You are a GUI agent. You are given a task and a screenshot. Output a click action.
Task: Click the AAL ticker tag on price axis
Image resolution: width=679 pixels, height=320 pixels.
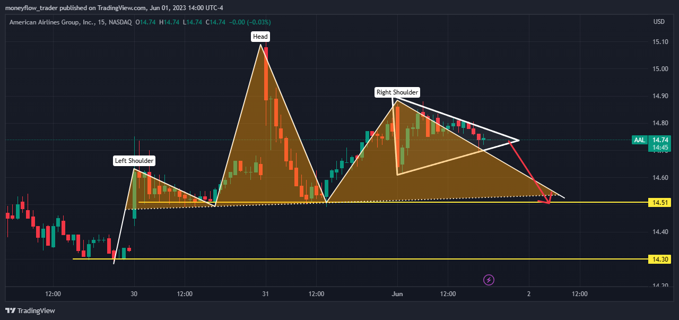click(x=639, y=140)
